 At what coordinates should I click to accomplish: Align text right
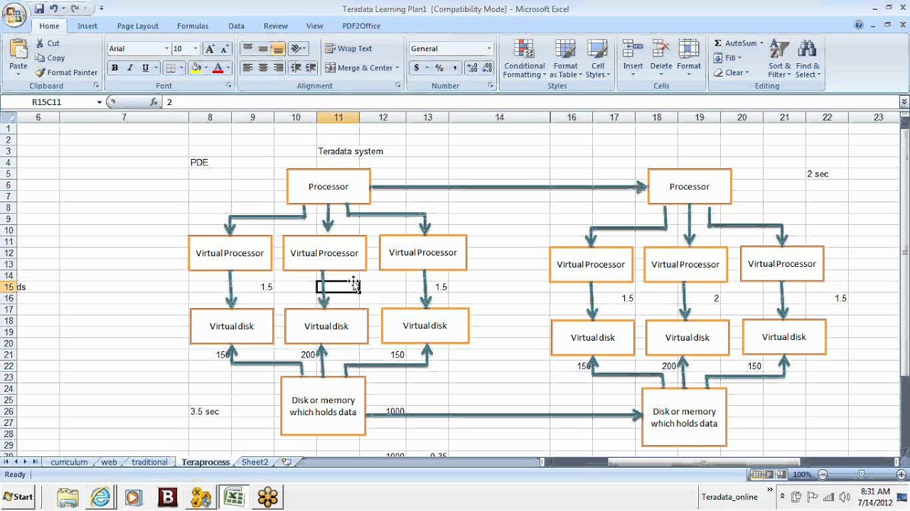coord(278,68)
